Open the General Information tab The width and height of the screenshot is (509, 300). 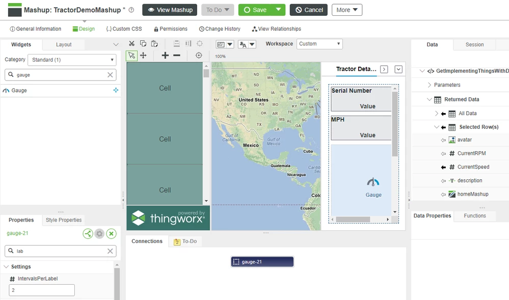click(x=35, y=29)
